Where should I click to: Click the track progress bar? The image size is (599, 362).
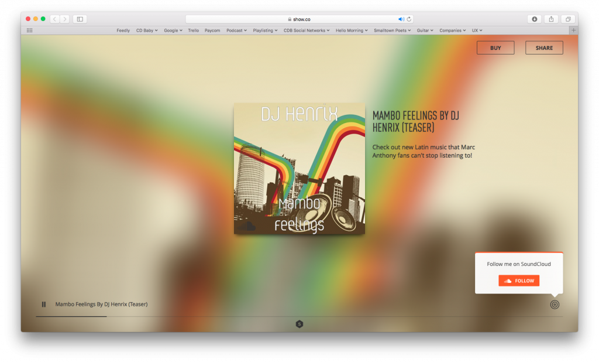[299, 316]
